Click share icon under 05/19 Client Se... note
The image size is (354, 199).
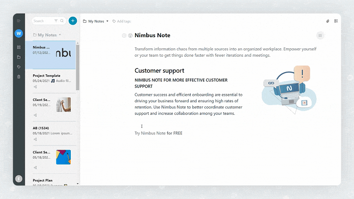[x=35, y=115]
